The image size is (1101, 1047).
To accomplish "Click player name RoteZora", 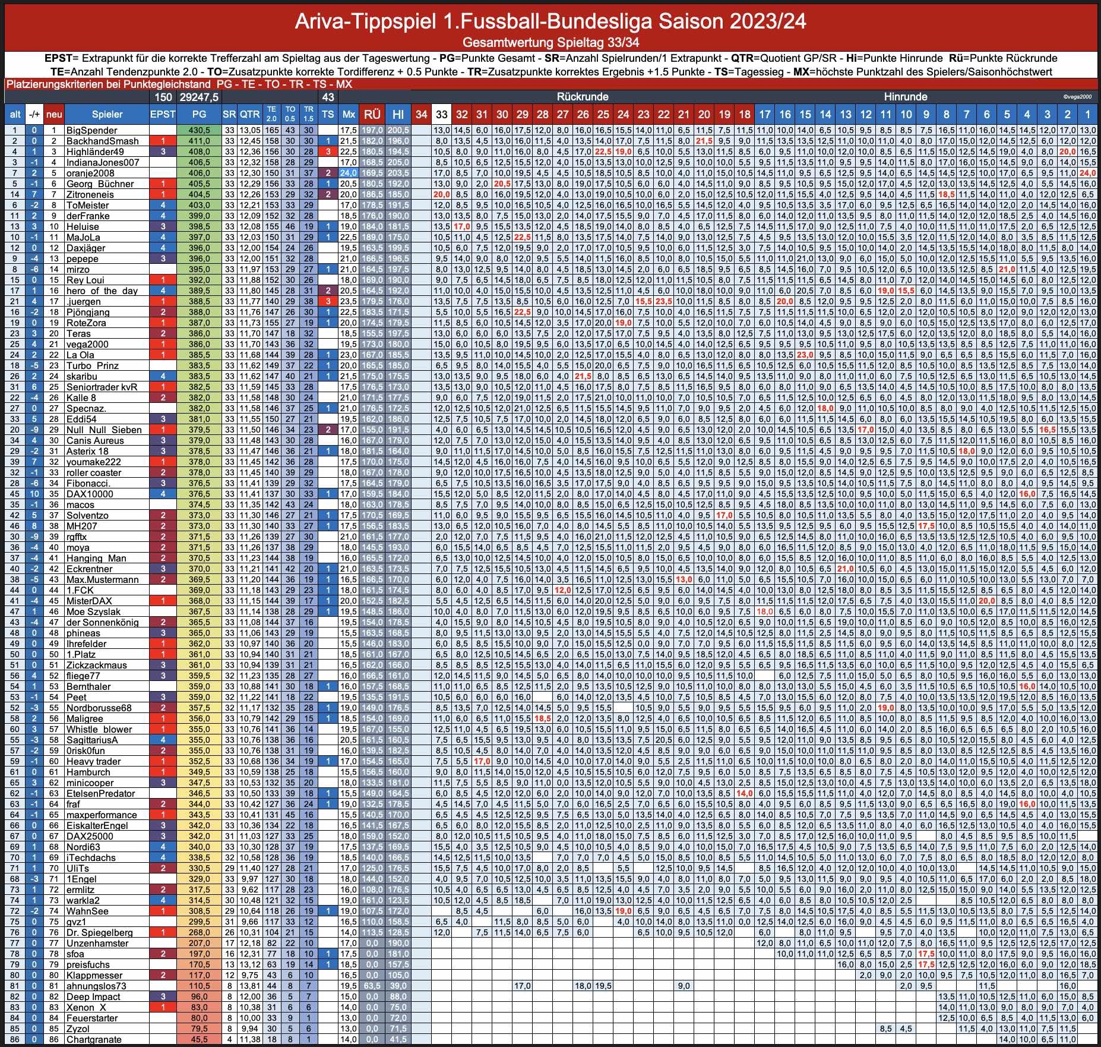I will coord(86,323).
